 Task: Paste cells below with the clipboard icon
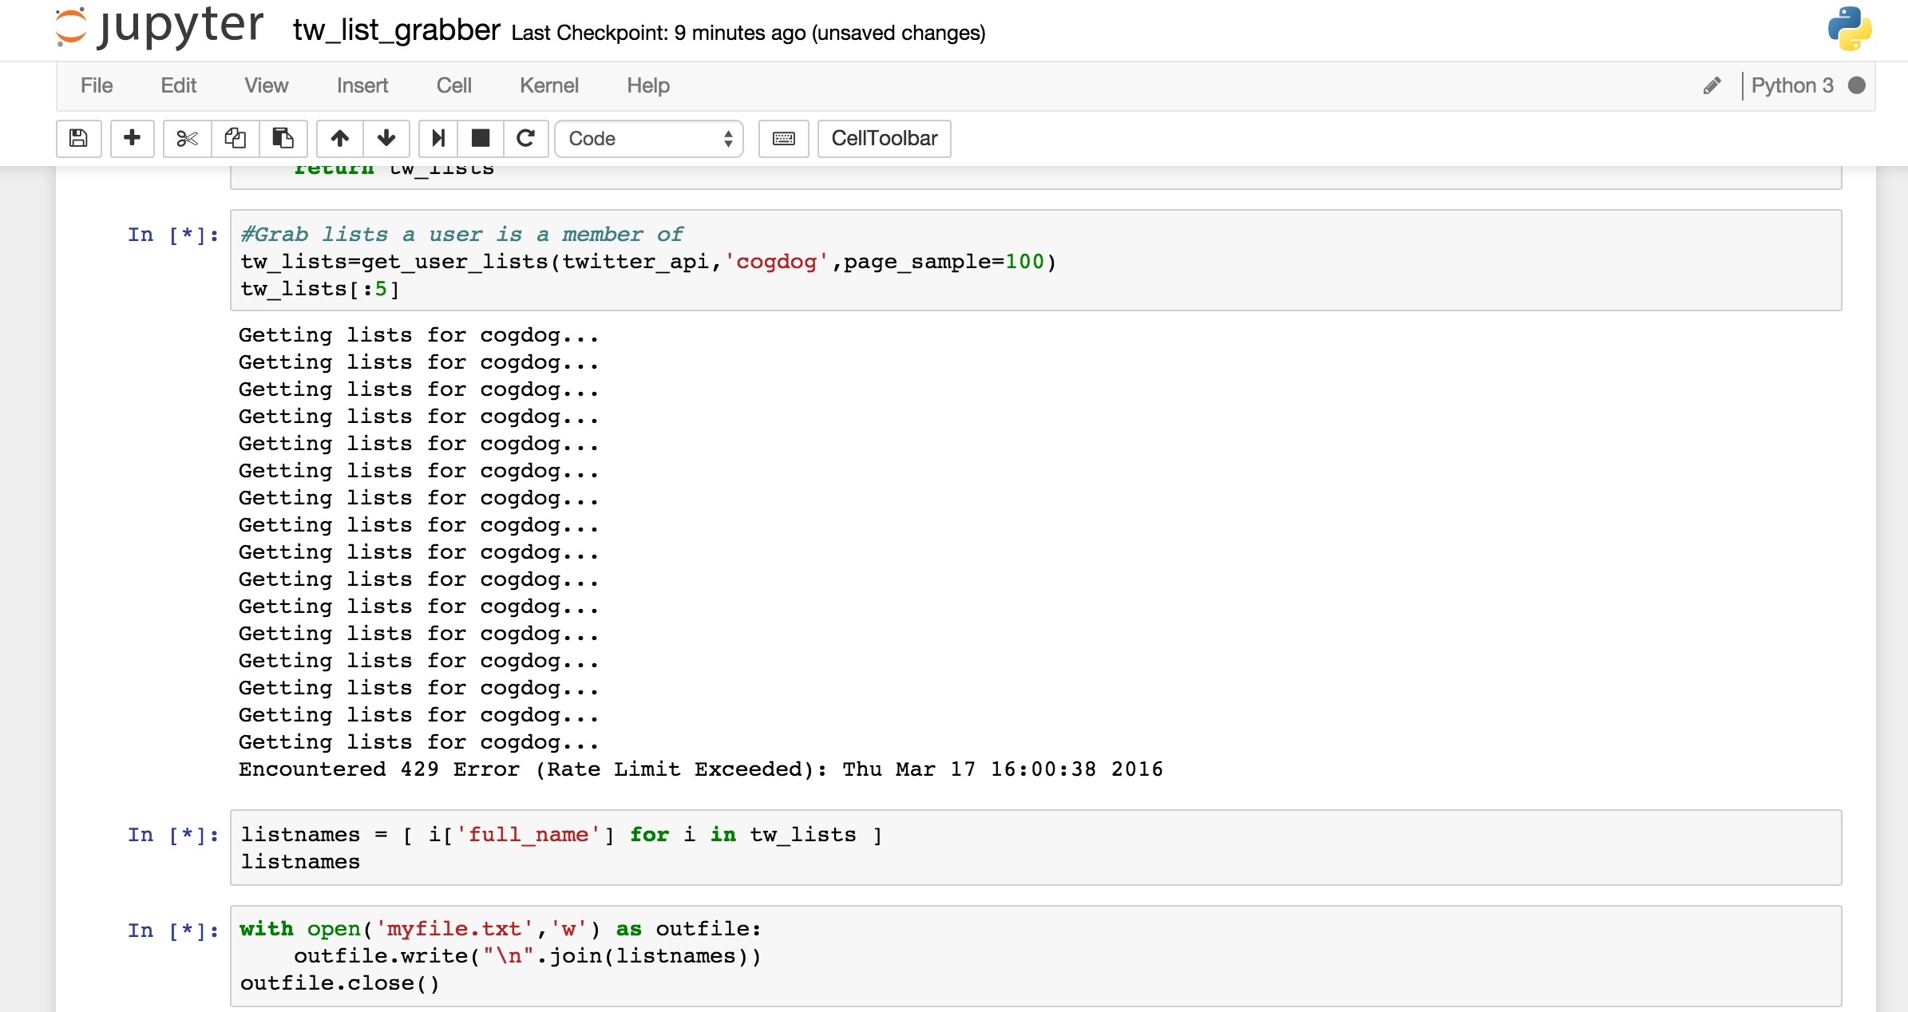[x=283, y=138]
